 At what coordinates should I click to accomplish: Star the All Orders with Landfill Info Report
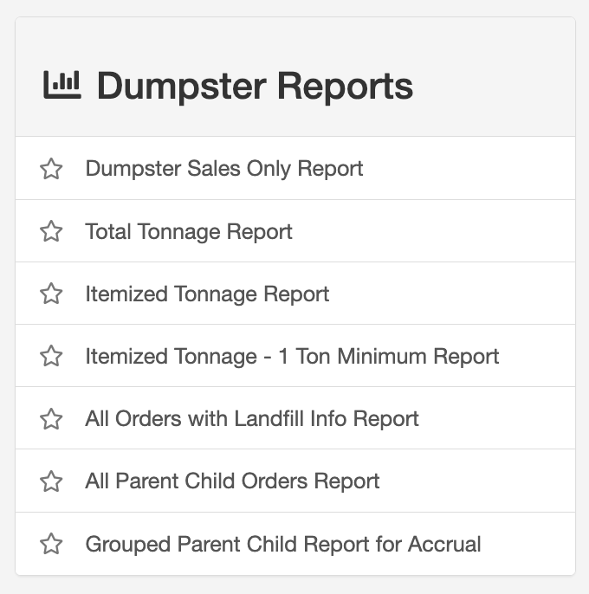(x=52, y=419)
